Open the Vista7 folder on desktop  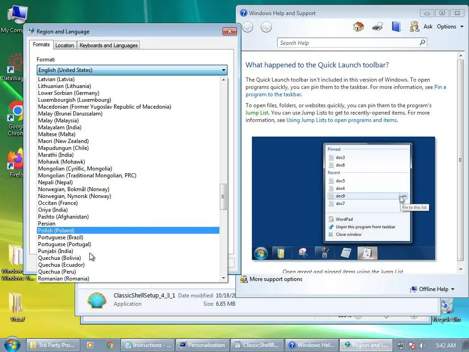(16, 307)
